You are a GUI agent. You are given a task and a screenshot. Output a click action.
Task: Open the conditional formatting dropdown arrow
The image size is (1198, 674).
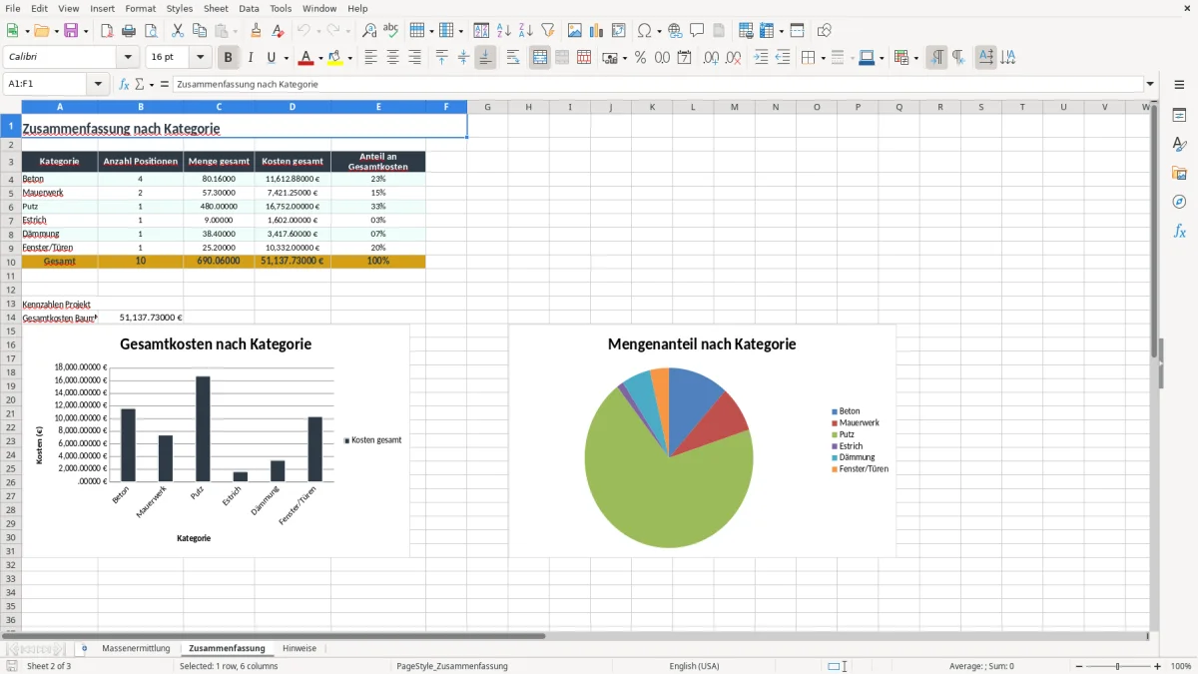pyautogui.click(x=915, y=58)
